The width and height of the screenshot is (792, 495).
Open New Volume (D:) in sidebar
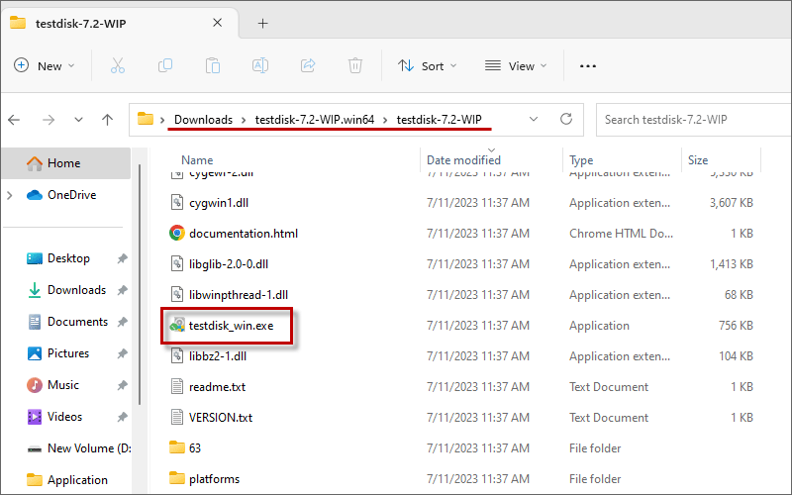[78, 448]
